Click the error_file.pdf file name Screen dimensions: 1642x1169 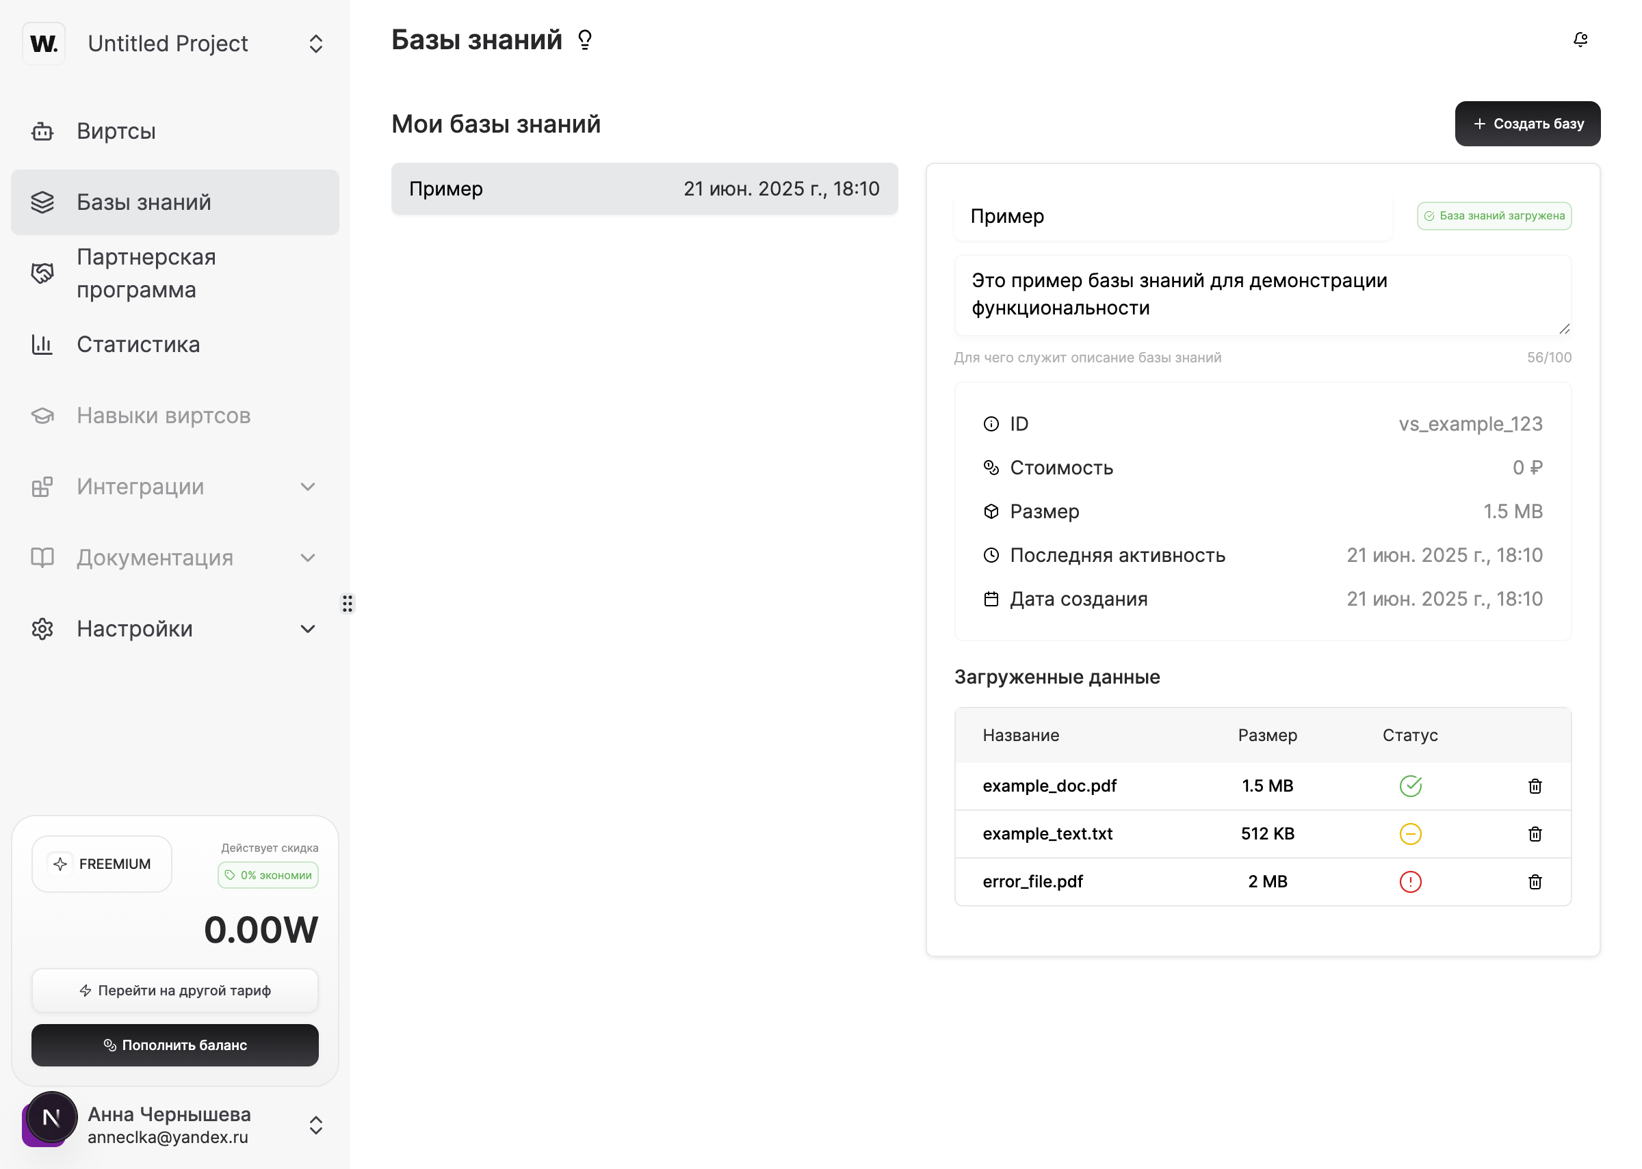click(x=1032, y=882)
